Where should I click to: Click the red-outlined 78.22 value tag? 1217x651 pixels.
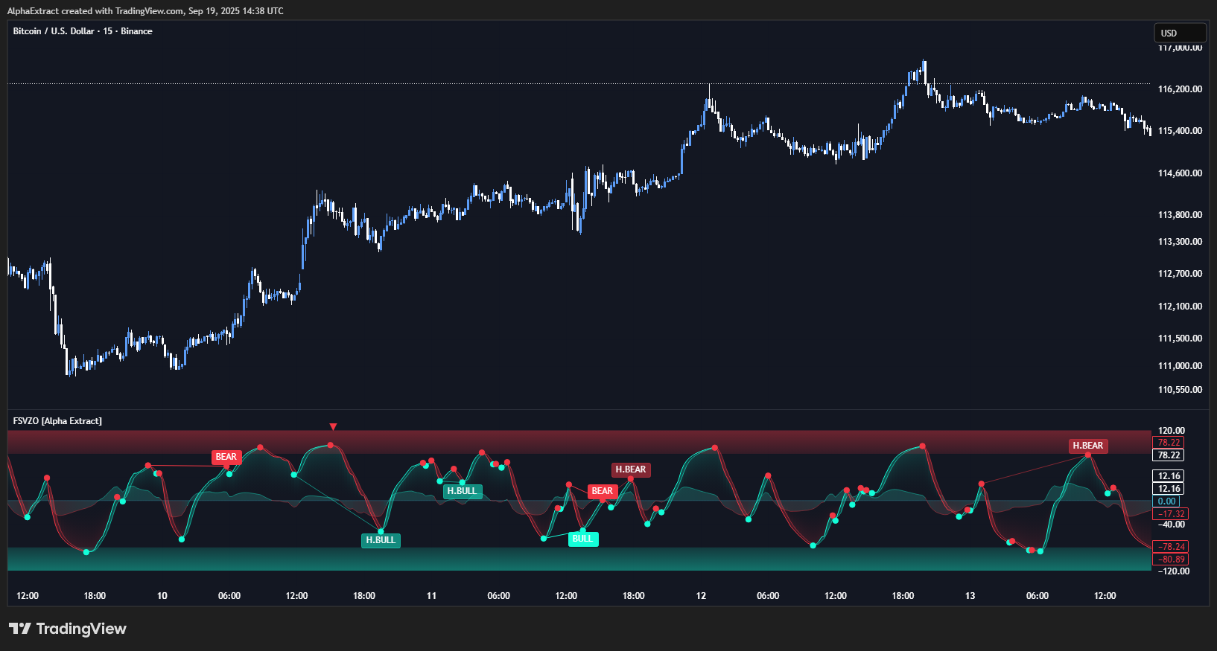pyautogui.click(x=1169, y=443)
